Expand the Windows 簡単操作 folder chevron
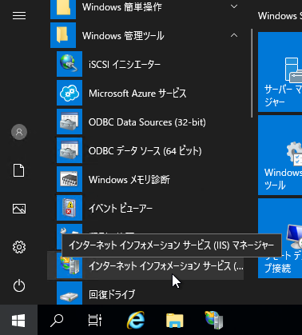The width and height of the screenshot is (302, 335). (x=234, y=6)
